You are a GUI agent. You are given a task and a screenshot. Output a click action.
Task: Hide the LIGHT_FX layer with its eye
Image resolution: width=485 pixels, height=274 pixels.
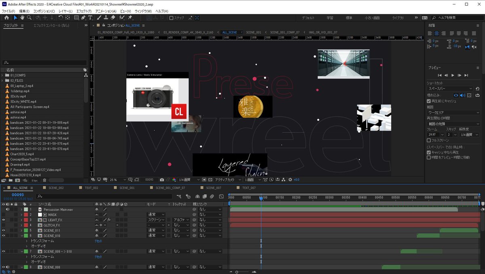pyautogui.click(x=3, y=220)
